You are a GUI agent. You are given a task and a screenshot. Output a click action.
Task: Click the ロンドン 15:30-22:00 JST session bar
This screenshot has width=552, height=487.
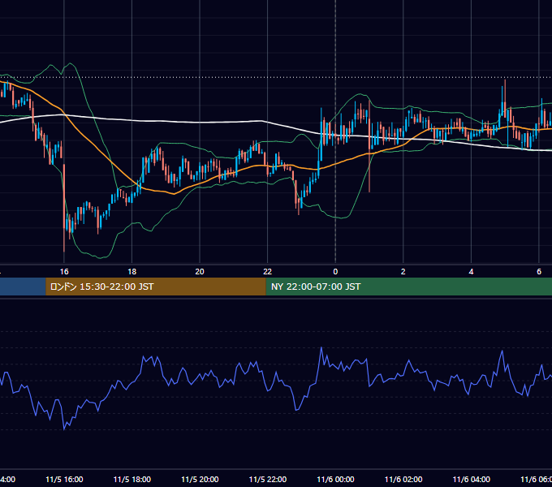[156, 287]
